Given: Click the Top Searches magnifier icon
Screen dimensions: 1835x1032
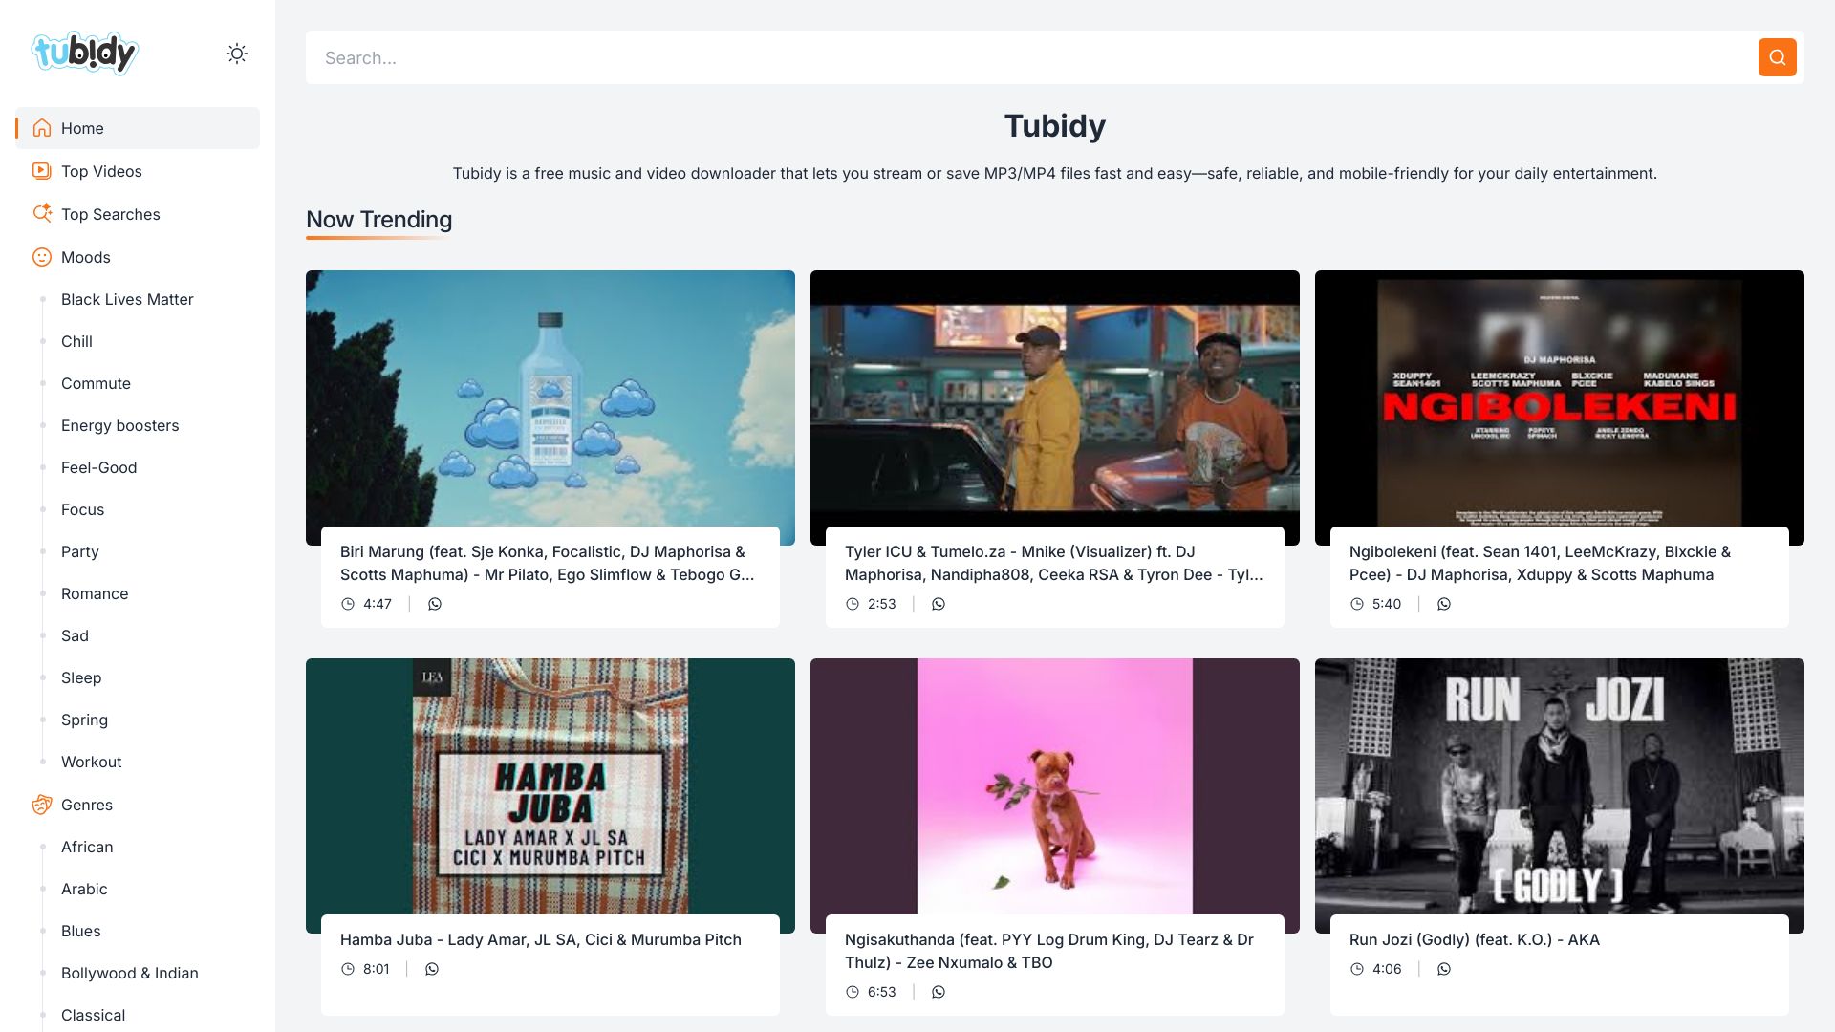Looking at the screenshot, I should coord(41,214).
